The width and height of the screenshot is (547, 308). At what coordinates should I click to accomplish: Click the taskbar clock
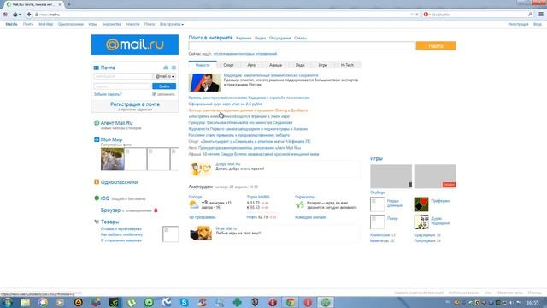pos(532,302)
